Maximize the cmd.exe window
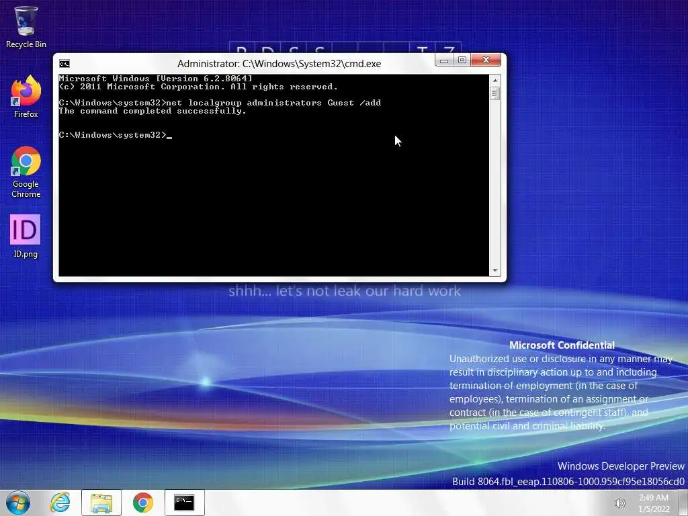Image resolution: width=688 pixels, height=516 pixels. 462,60
